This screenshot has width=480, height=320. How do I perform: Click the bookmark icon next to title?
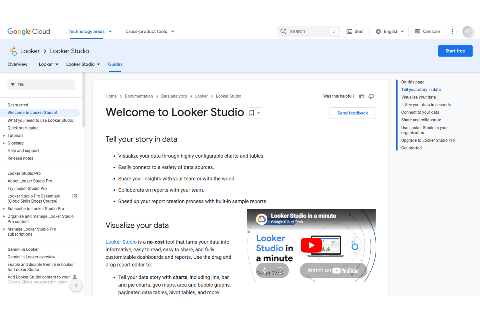pyautogui.click(x=252, y=113)
